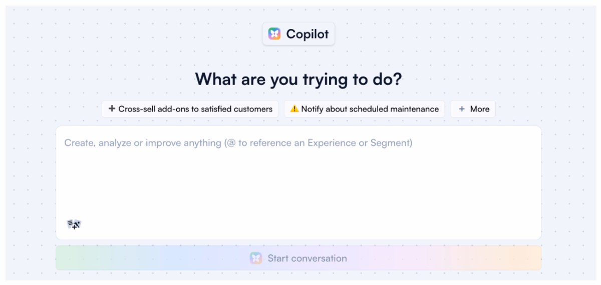Choose the Notify about scheduled maintenance suggestion
This screenshot has height=285, width=601.
coord(364,109)
